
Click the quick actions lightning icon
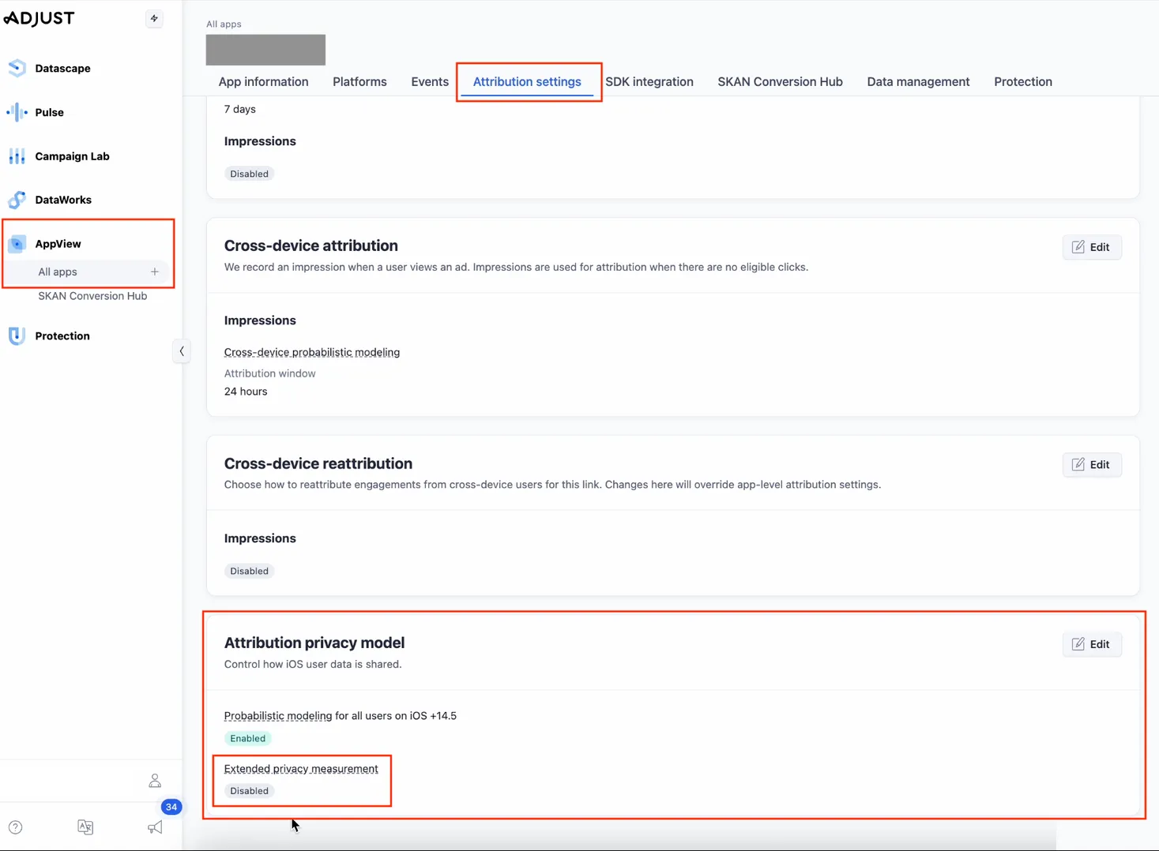coord(155,18)
